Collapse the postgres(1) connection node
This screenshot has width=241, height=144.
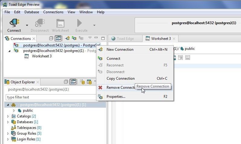click(9, 51)
